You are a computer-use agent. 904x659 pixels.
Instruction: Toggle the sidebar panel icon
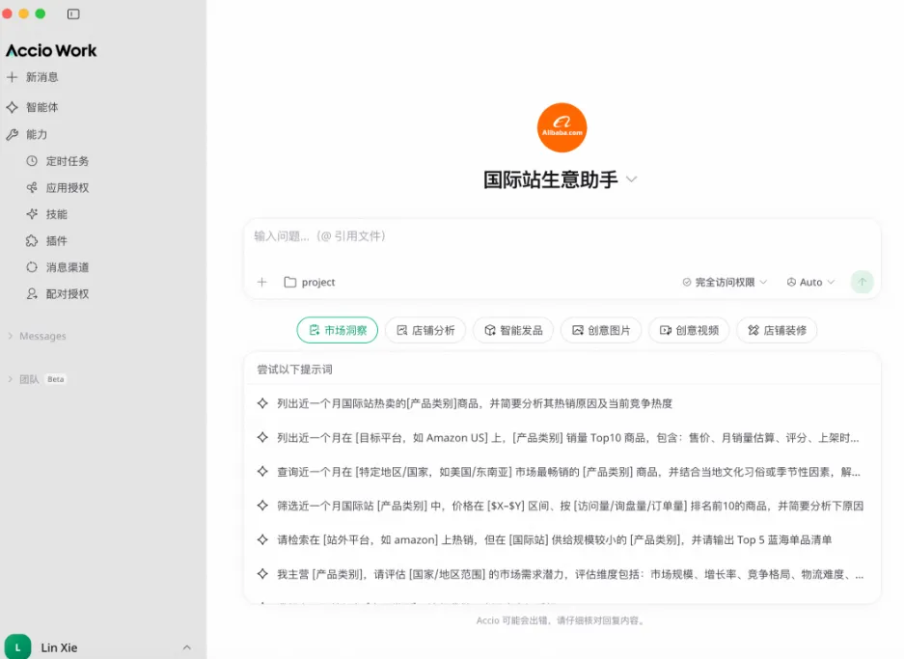(x=73, y=14)
